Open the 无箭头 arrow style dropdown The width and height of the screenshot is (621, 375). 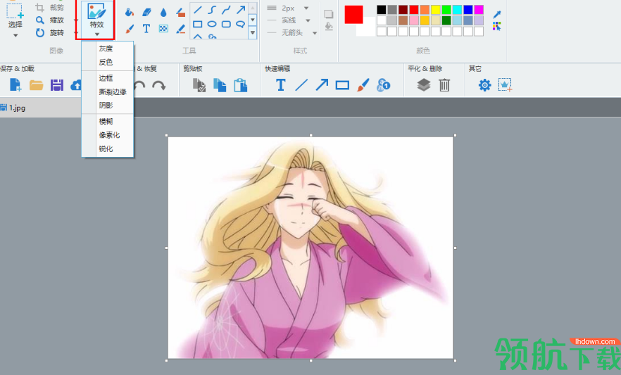pyautogui.click(x=315, y=33)
